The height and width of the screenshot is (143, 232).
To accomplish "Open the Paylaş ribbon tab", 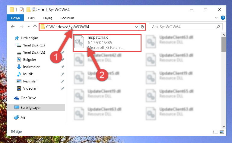I will pyautogui.click(x=48, y=18).
